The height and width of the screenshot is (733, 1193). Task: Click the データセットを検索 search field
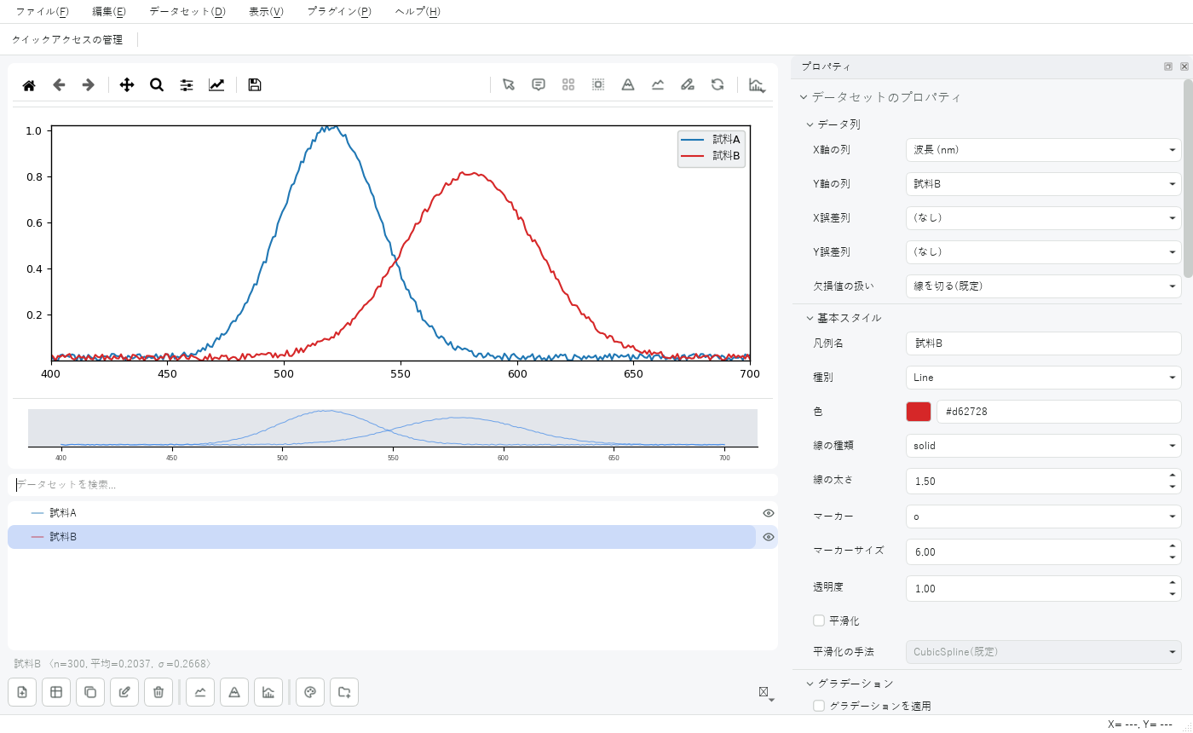393,485
